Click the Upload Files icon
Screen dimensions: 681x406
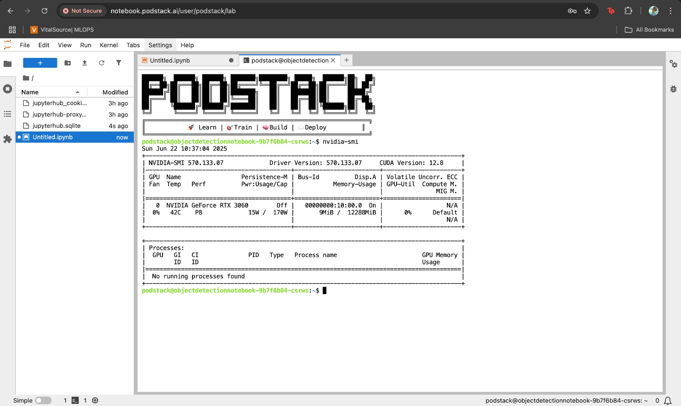coord(85,63)
